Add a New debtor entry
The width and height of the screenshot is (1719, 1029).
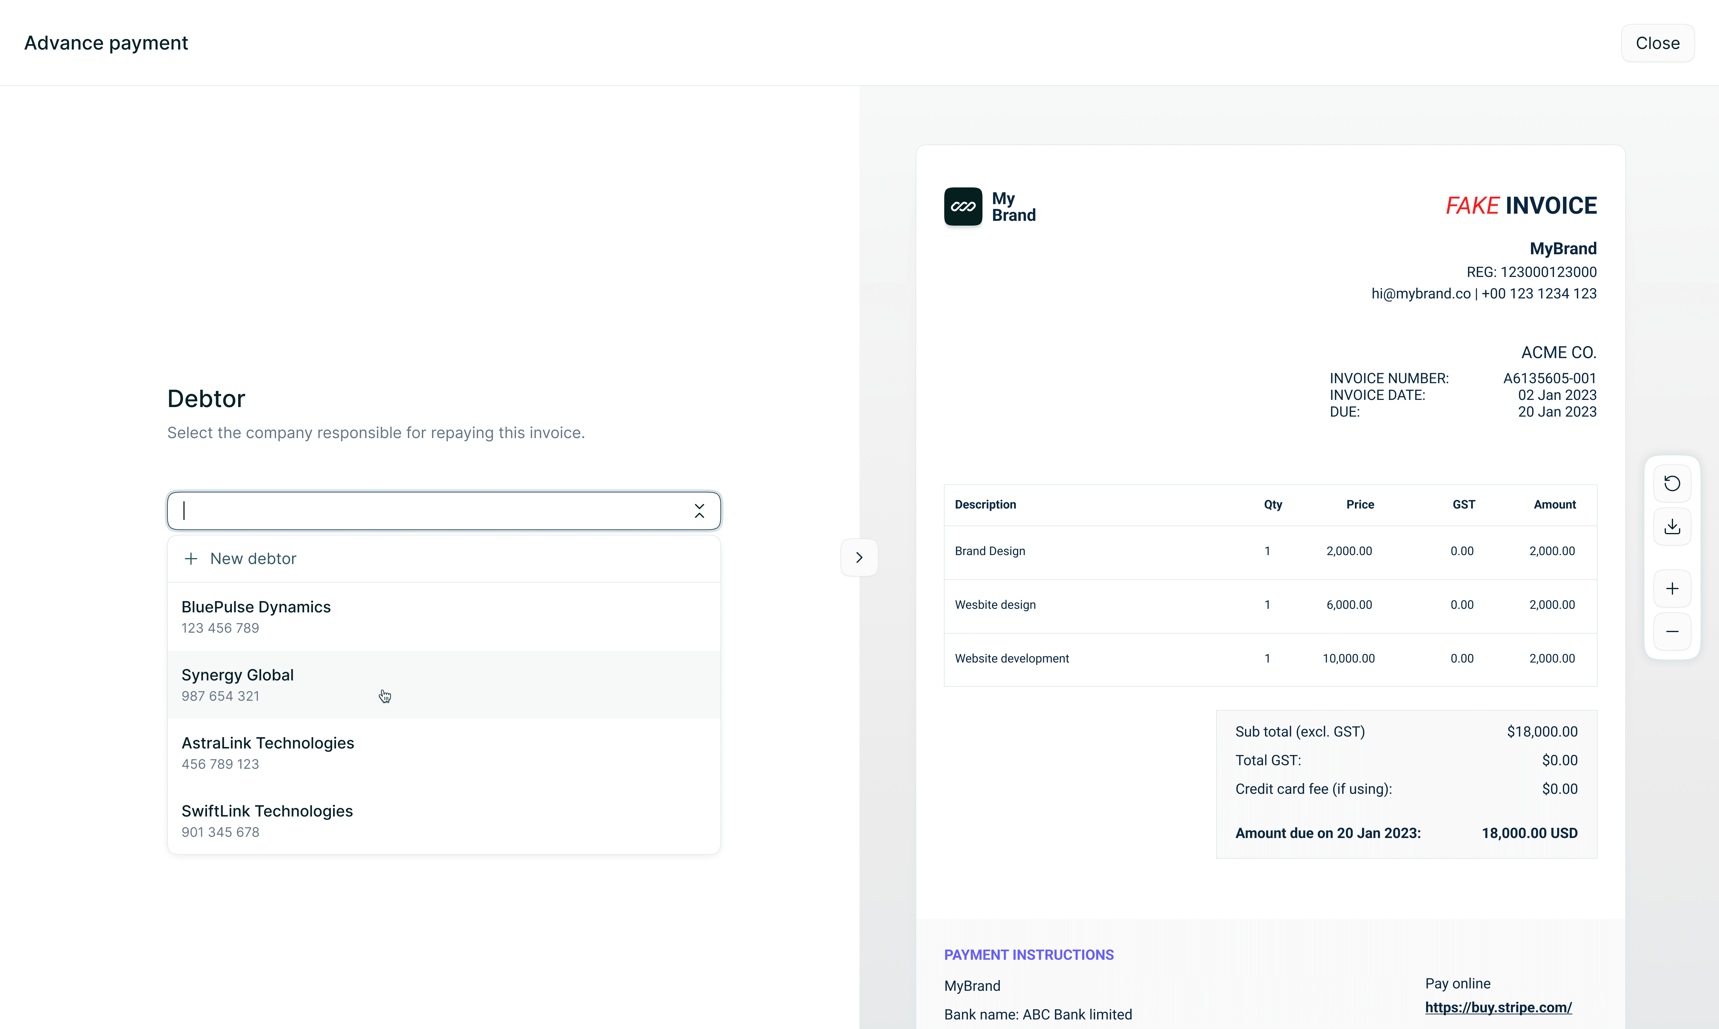pyautogui.click(x=253, y=559)
